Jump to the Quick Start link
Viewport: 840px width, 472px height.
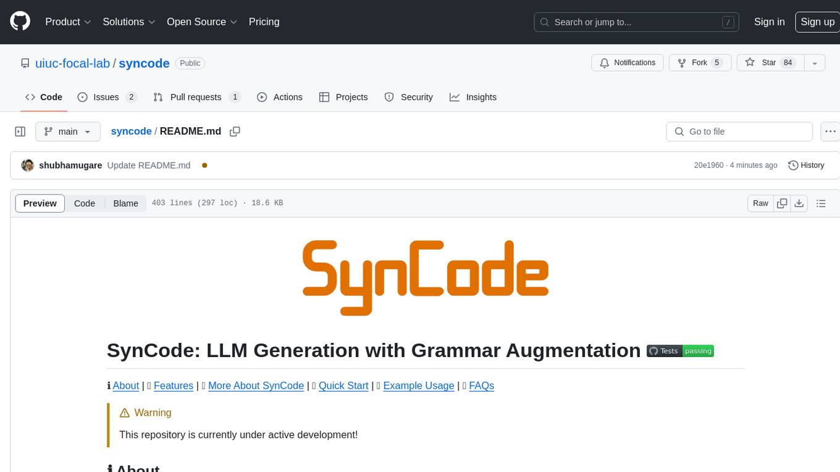point(343,386)
